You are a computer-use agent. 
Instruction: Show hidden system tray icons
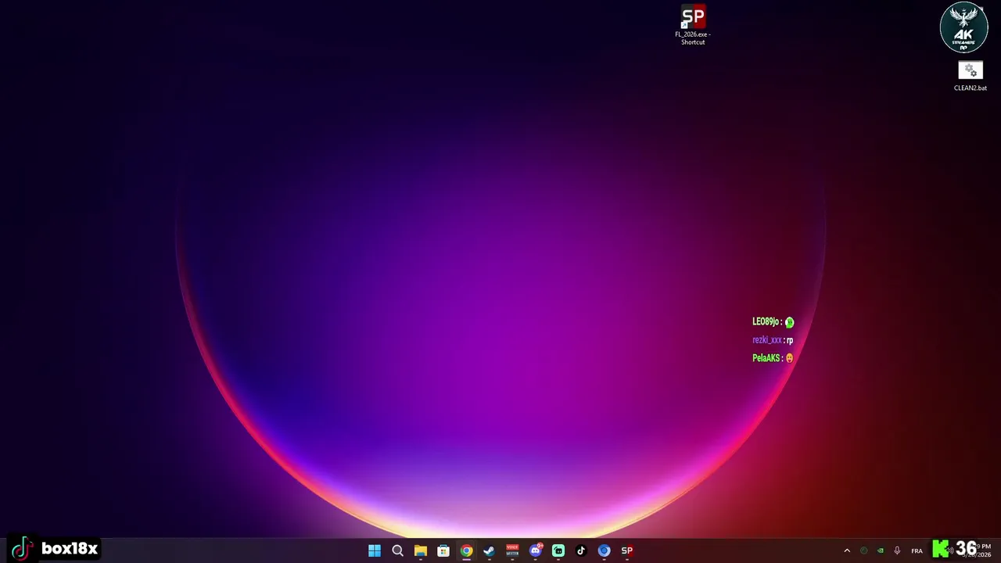click(847, 550)
